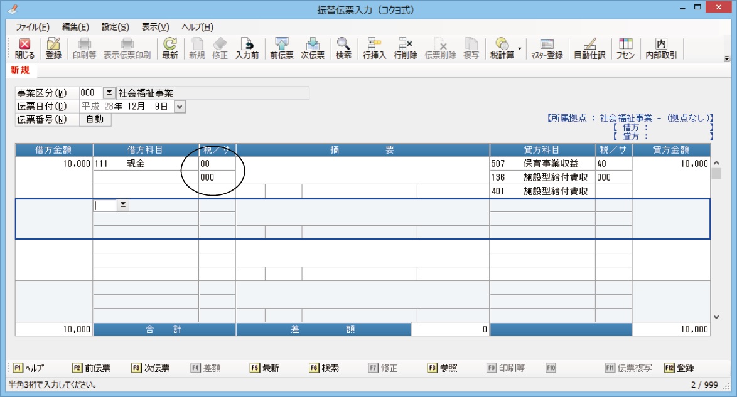Expand the 税計算 dropdown arrow

tap(520, 48)
